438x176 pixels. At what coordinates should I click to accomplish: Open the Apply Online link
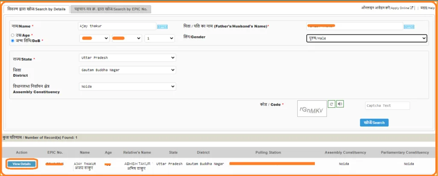387,8
